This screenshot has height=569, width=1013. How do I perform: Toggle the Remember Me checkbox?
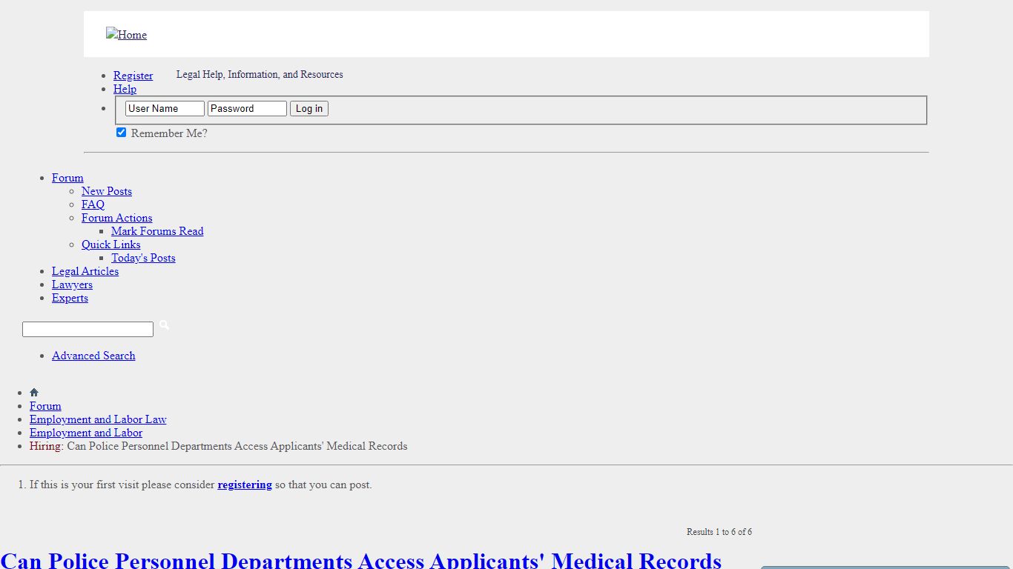click(x=122, y=133)
